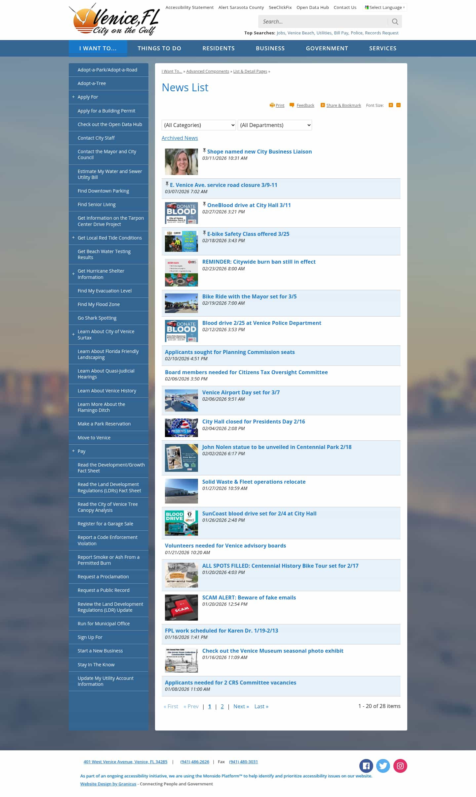Expand Learn About City of Venice Surtax
This screenshot has height=797, width=476.
click(73, 334)
